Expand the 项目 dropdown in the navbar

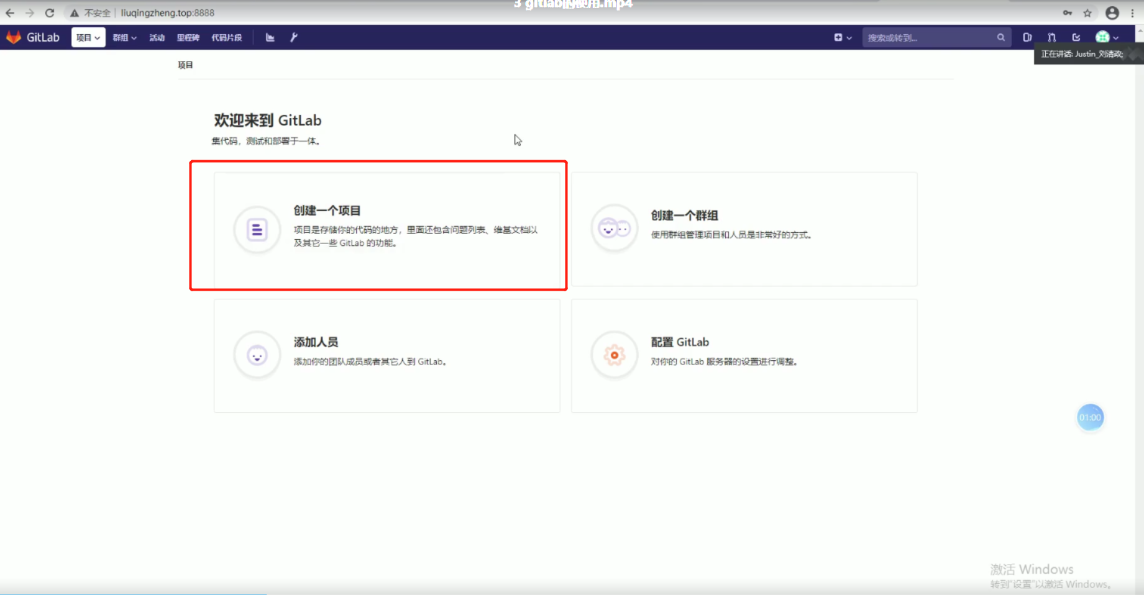[x=88, y=37]
